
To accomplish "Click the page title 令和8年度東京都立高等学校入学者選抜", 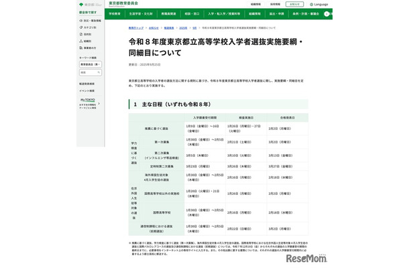I will coord(215,47).
